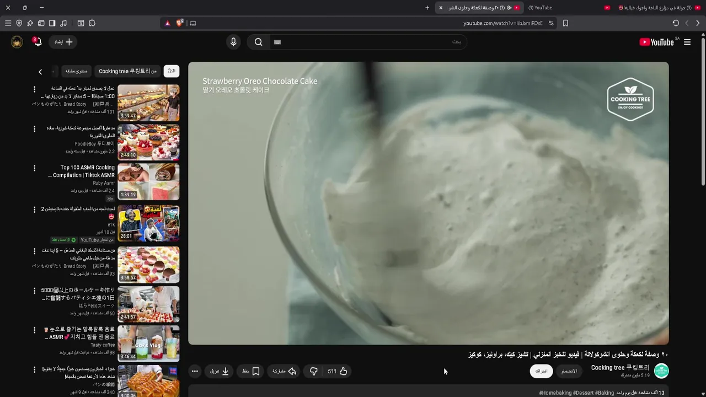Open the Brave Wallet icon in toolbar
706x397 pixels.
coord(41,23)
